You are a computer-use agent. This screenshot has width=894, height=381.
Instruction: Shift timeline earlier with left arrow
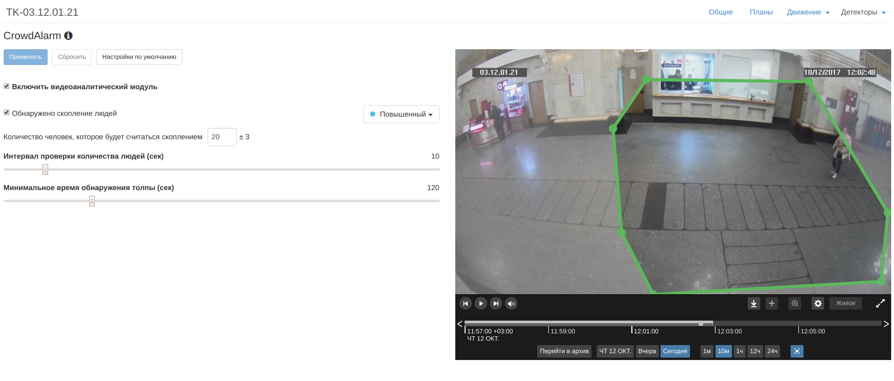tap(460, 324)
